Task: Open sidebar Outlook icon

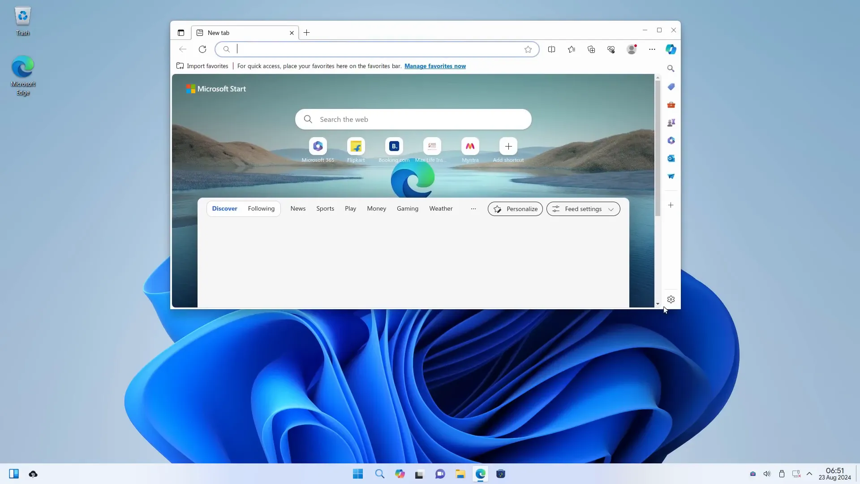Action: (x=671, y=158)
